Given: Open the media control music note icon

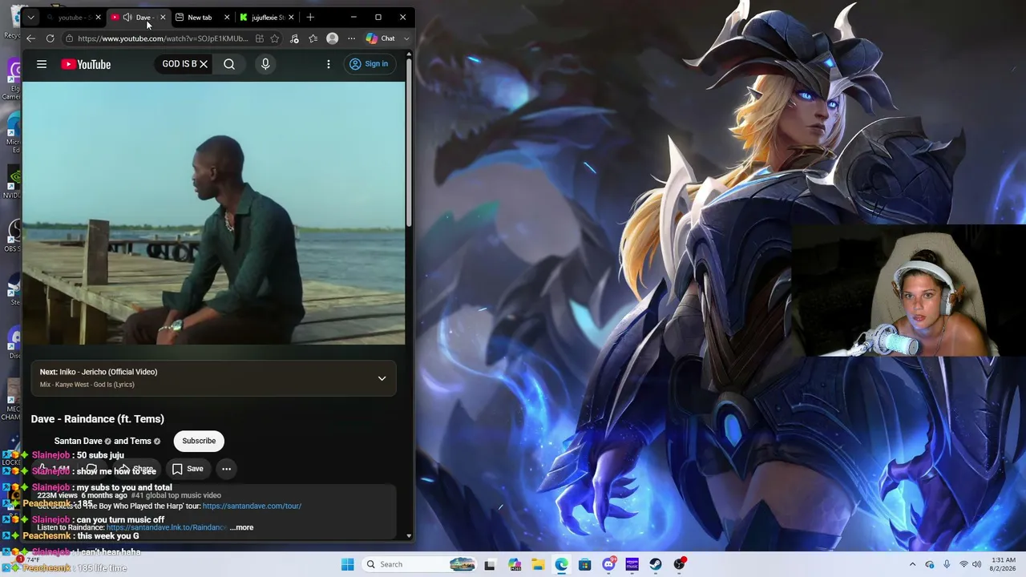Looking at the screenshot, I should tap(294, 38).
